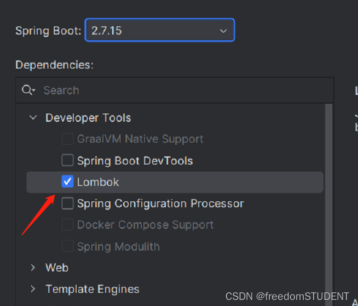358x306 pixels.
Task: Select the Lombok dependency label
Action: 98,182
